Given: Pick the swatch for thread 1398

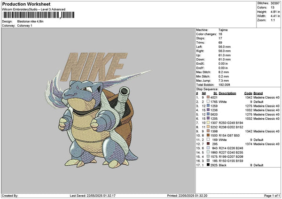Looking at the screenshot, I should point(208,131).
